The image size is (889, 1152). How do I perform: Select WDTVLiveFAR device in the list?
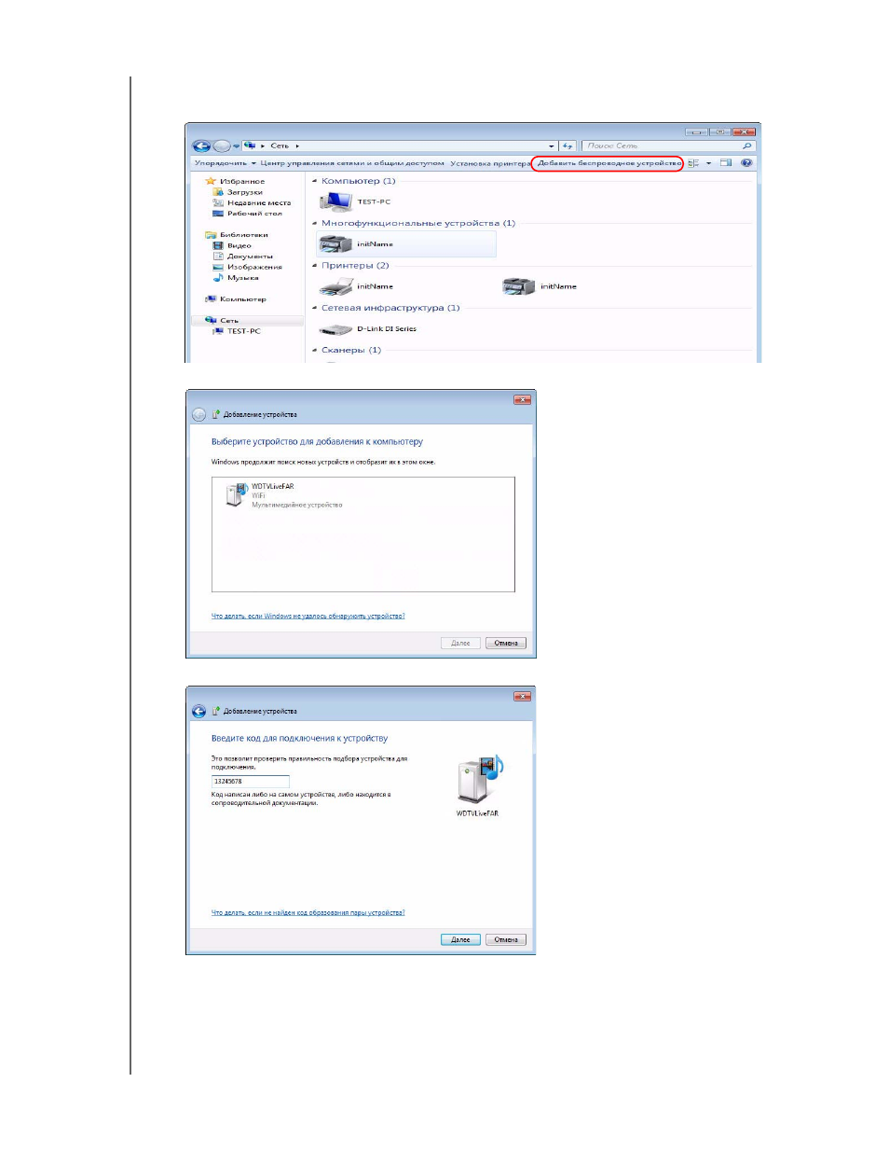(285, 495)
